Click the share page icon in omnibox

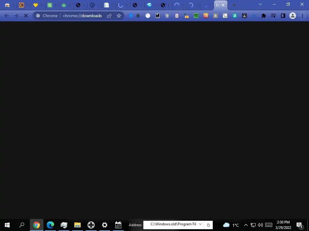point(109,16)
